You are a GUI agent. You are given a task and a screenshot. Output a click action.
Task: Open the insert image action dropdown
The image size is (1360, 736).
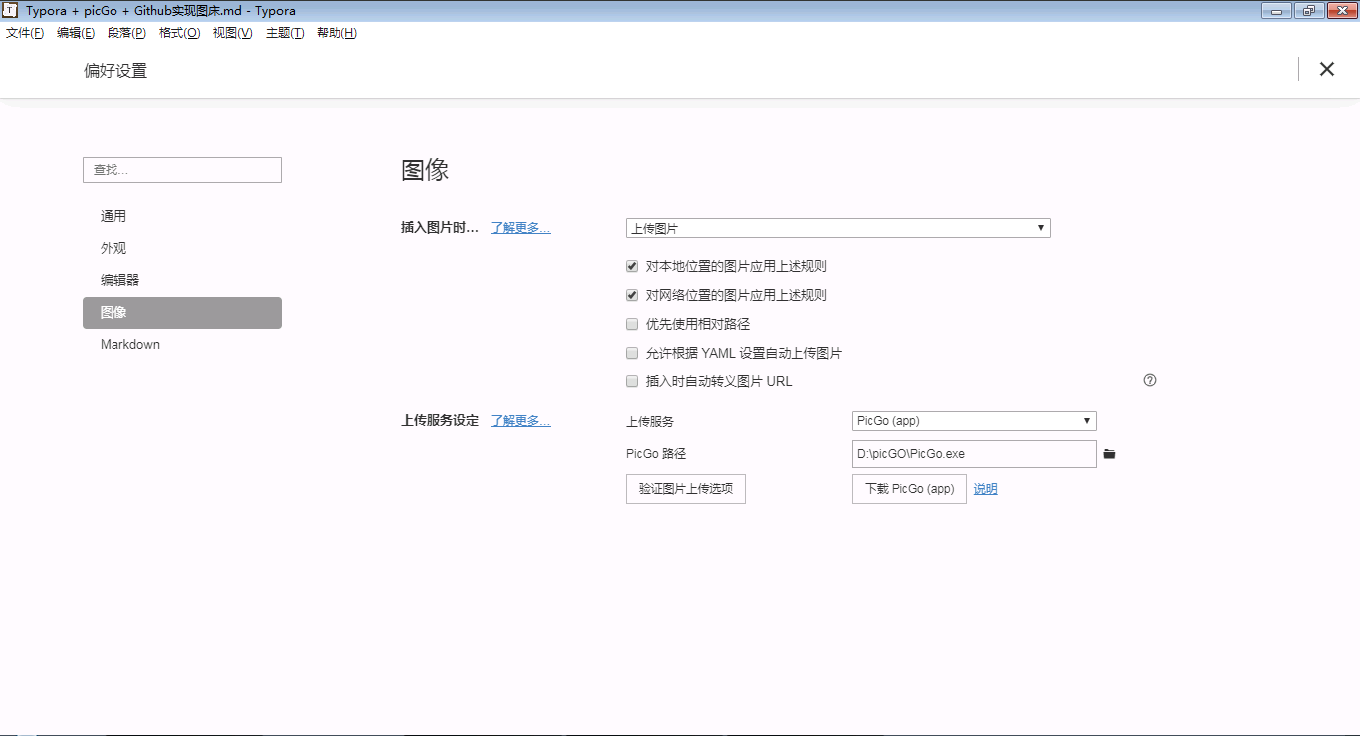837,228
